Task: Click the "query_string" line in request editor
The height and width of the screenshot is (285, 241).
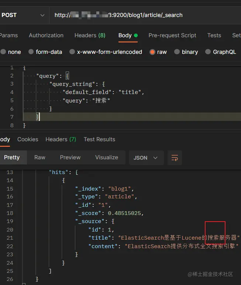Action: [77, 84]
